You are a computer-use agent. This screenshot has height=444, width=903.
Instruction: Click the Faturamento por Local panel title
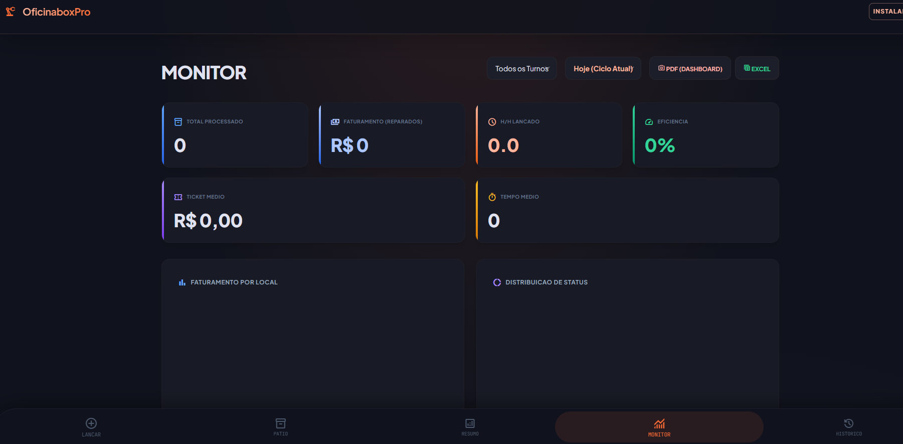click(x=234, y=282)
